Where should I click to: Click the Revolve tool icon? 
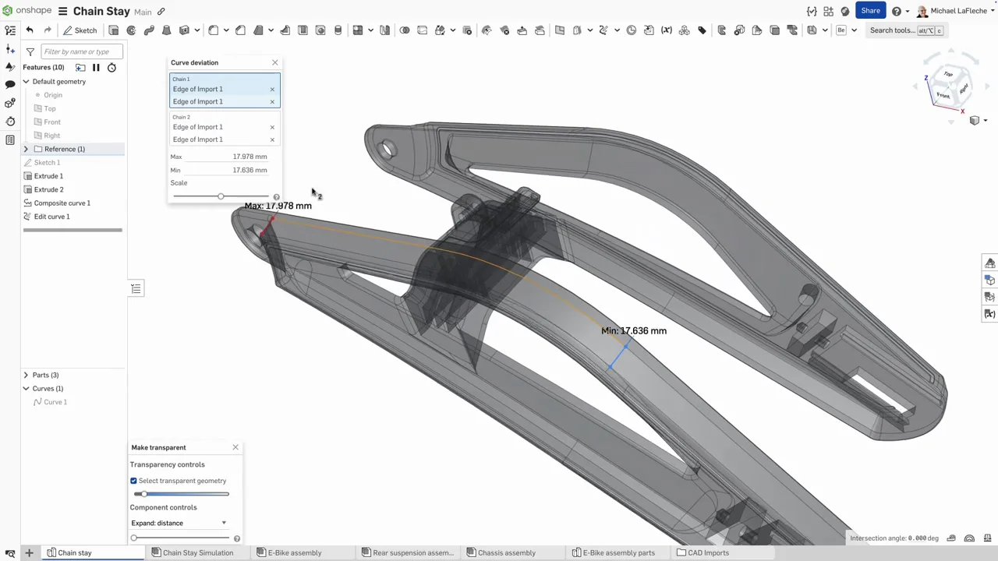tap(131, 30)
